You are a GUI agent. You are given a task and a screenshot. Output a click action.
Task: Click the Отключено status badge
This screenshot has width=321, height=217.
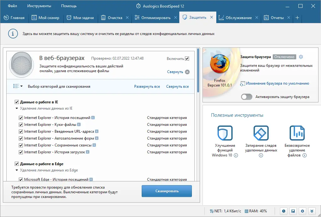coord(284,57)
